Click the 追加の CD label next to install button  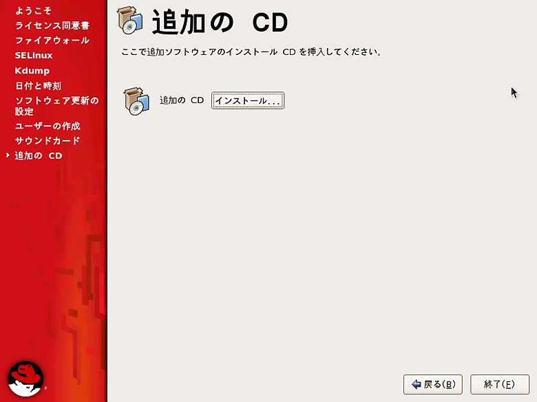(x=182, y=100)
